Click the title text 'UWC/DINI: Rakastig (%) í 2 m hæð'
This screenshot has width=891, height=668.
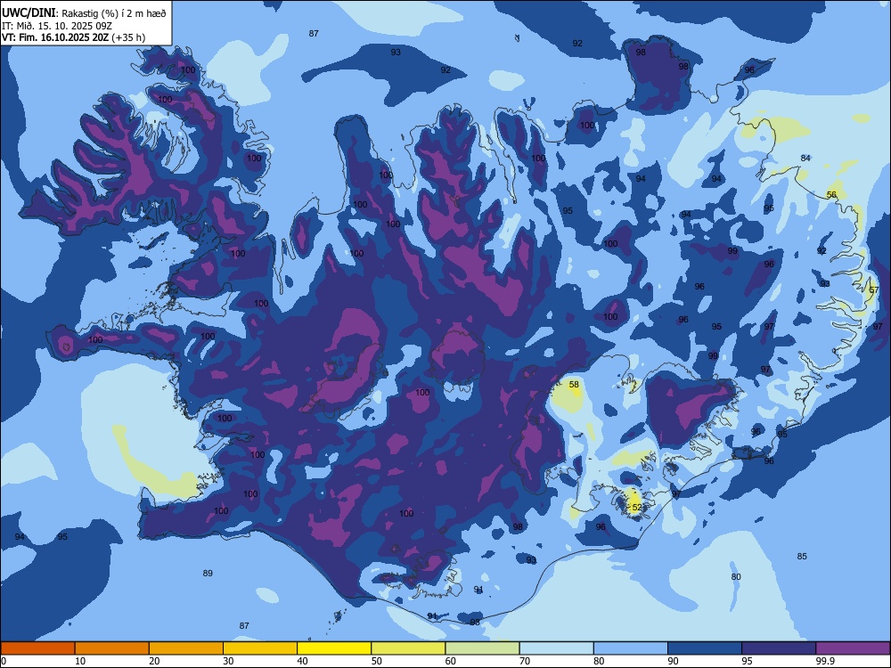click(x=84, y=13)
